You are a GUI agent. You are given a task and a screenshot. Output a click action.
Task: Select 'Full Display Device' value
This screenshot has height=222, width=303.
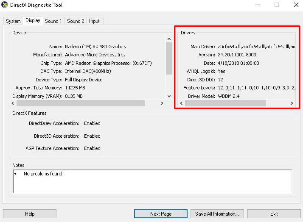coord(84,80)
